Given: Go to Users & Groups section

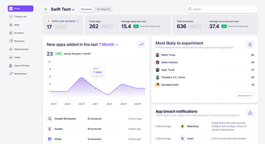Looking at the screenshot, I should pos(19,66).
